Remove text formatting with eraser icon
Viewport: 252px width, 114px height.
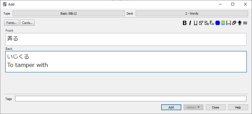(x=212, y=23)
